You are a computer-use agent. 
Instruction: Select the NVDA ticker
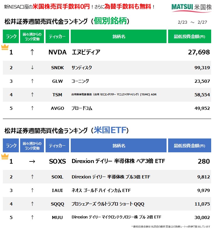tap(58, 52)
